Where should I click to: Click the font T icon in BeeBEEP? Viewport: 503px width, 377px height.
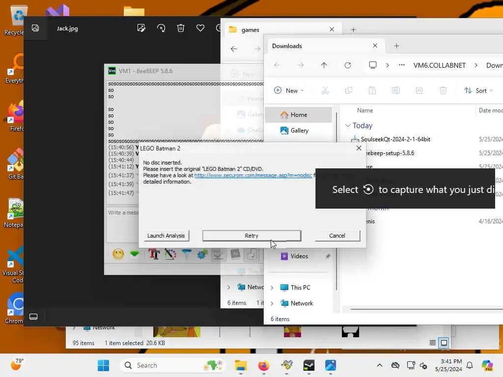click(x=154, y=255)
